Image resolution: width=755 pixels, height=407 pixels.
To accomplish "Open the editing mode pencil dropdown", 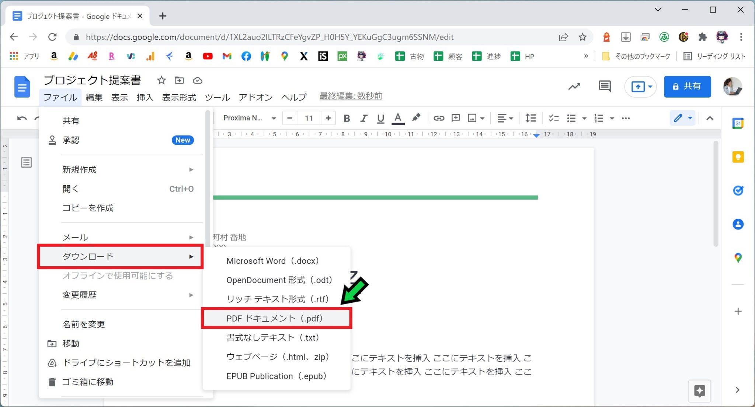I will point(682,118).
